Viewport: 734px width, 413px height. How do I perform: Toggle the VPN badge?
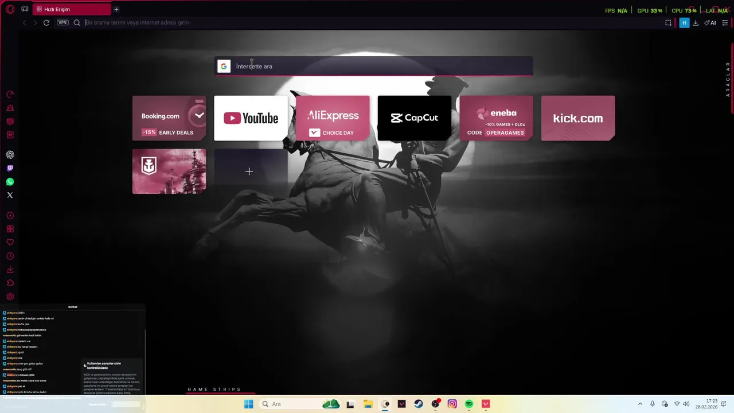tap(63, 23)
